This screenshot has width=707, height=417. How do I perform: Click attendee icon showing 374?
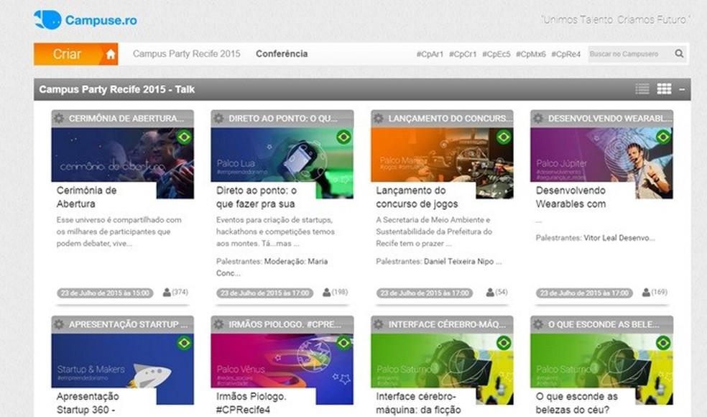click(167, 293)
